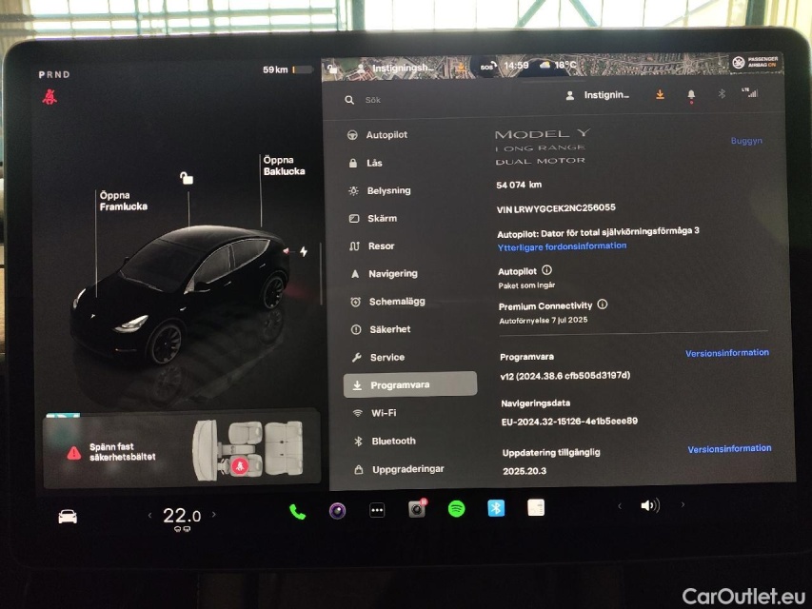Tap the lock icon on the map bar
The image size is (812, 609).
point(333,69)
